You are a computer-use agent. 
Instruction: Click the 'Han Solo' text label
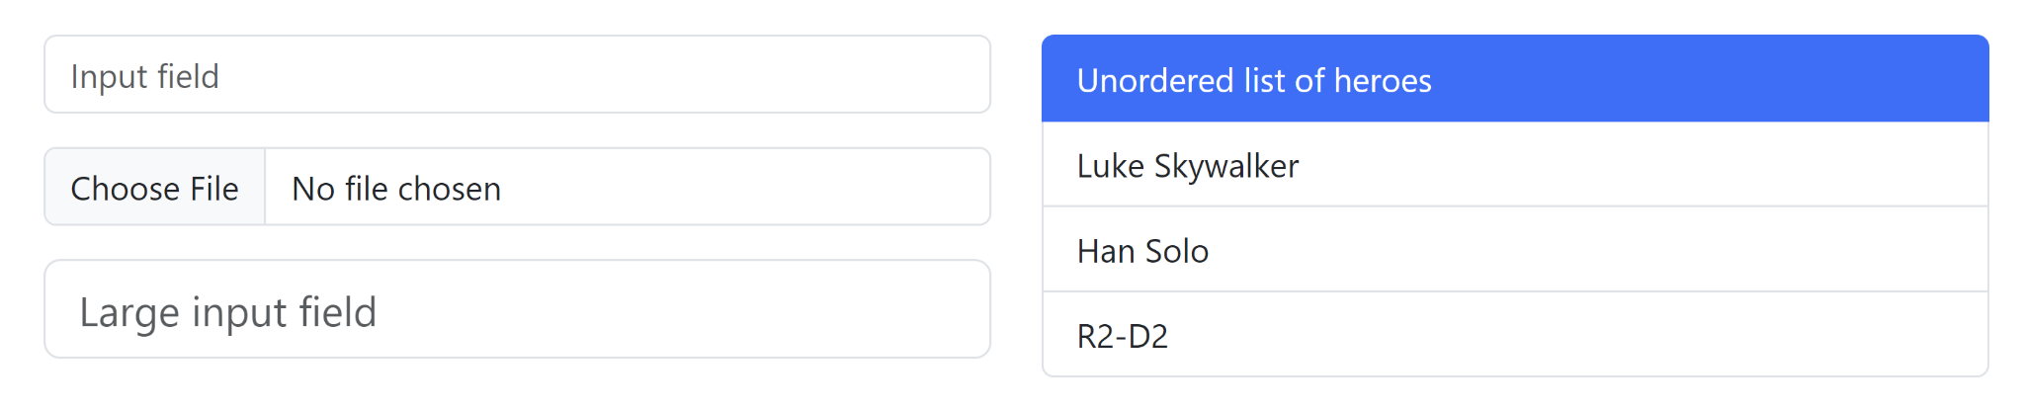tap(1142, 251)
